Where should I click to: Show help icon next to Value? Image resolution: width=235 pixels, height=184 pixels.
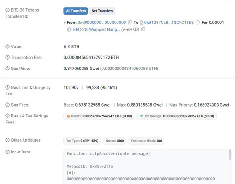click(8, 46)
